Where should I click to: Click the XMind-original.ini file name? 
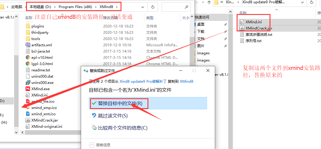(x=47, y=127)
